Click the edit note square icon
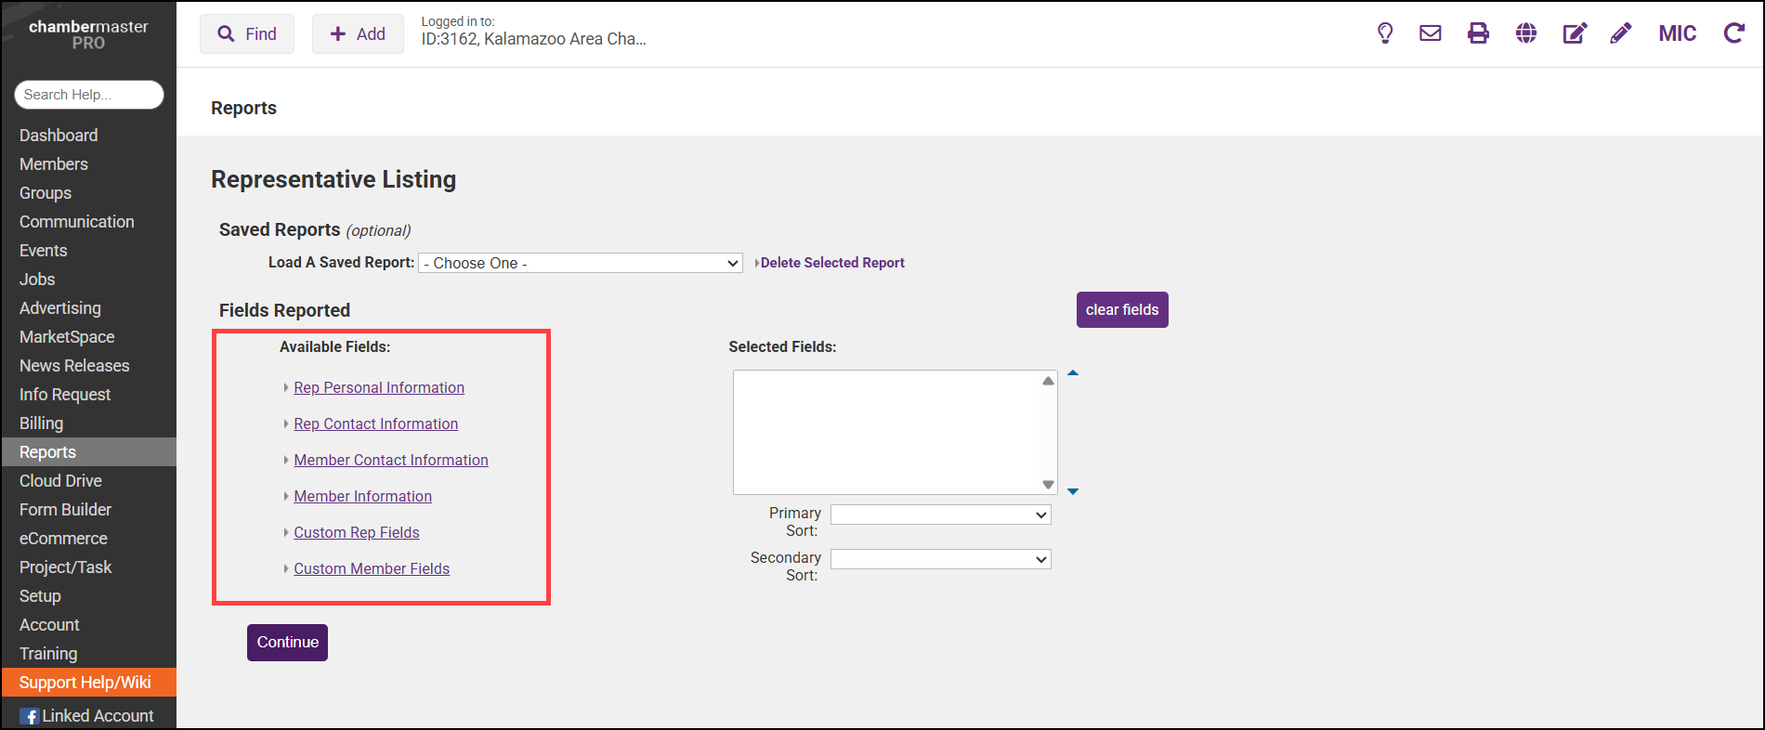Viewport: 1765px width, 730px height. click(1575, 33)
